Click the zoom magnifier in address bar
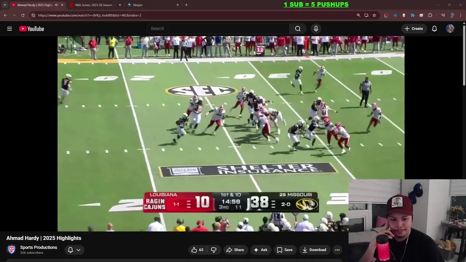This screenshot has height=262, width=466. 359,15
